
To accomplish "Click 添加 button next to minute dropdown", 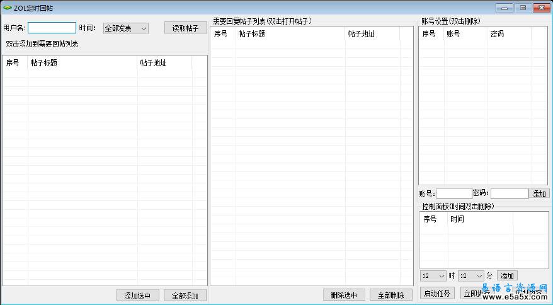I will [x=507, y=276].
